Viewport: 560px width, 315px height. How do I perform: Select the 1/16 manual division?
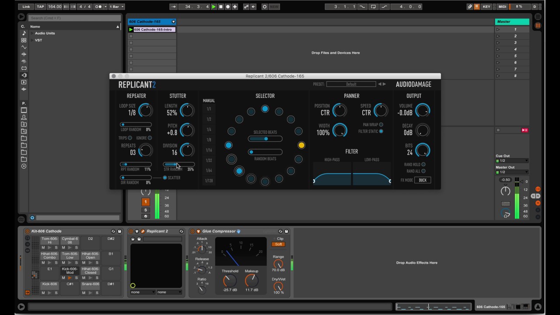(209, 150)
